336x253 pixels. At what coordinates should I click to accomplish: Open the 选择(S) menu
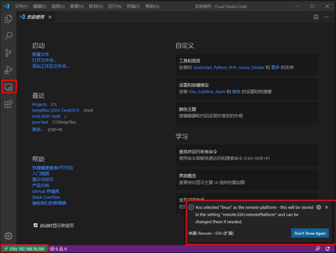click(58, 7)
